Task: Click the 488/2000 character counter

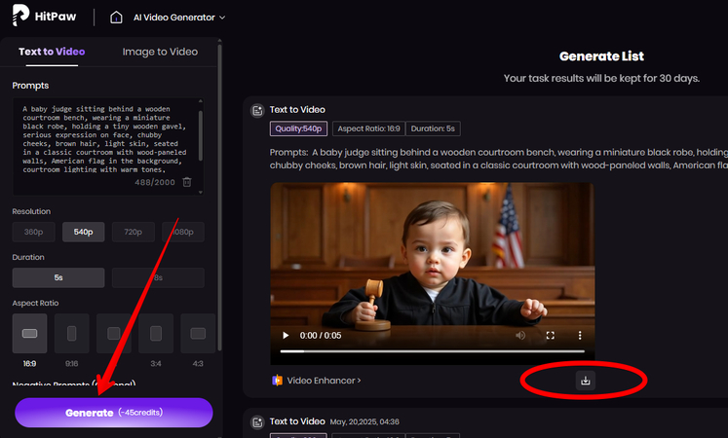Action: click(155, 182)
